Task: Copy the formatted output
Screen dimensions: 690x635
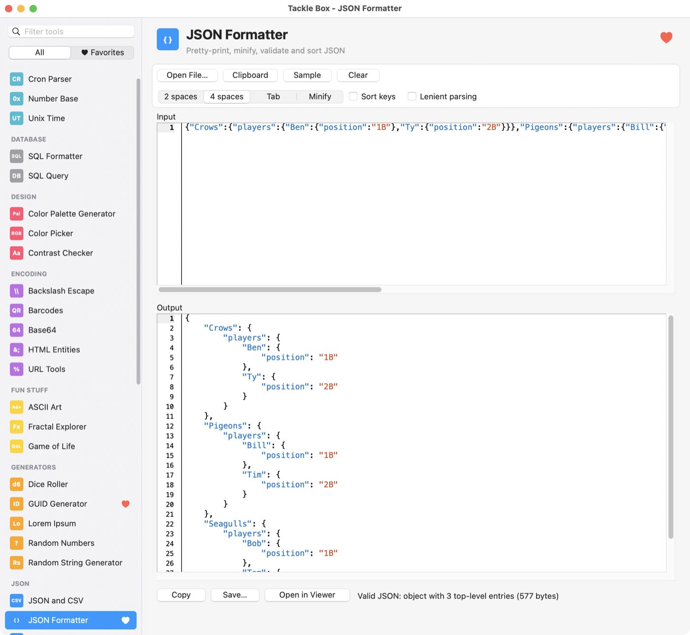Action: click(181, 595)
